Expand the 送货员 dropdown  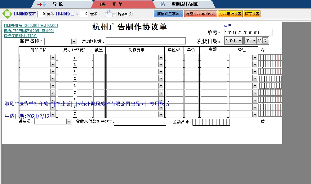69,122
